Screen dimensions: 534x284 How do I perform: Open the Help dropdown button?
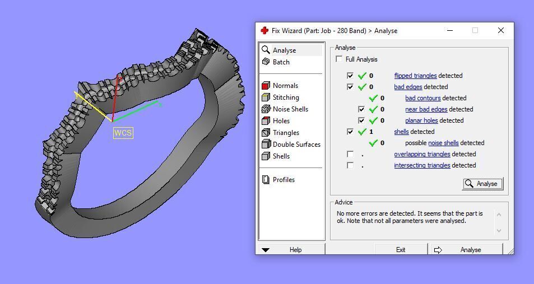click(x=291, y=250)
